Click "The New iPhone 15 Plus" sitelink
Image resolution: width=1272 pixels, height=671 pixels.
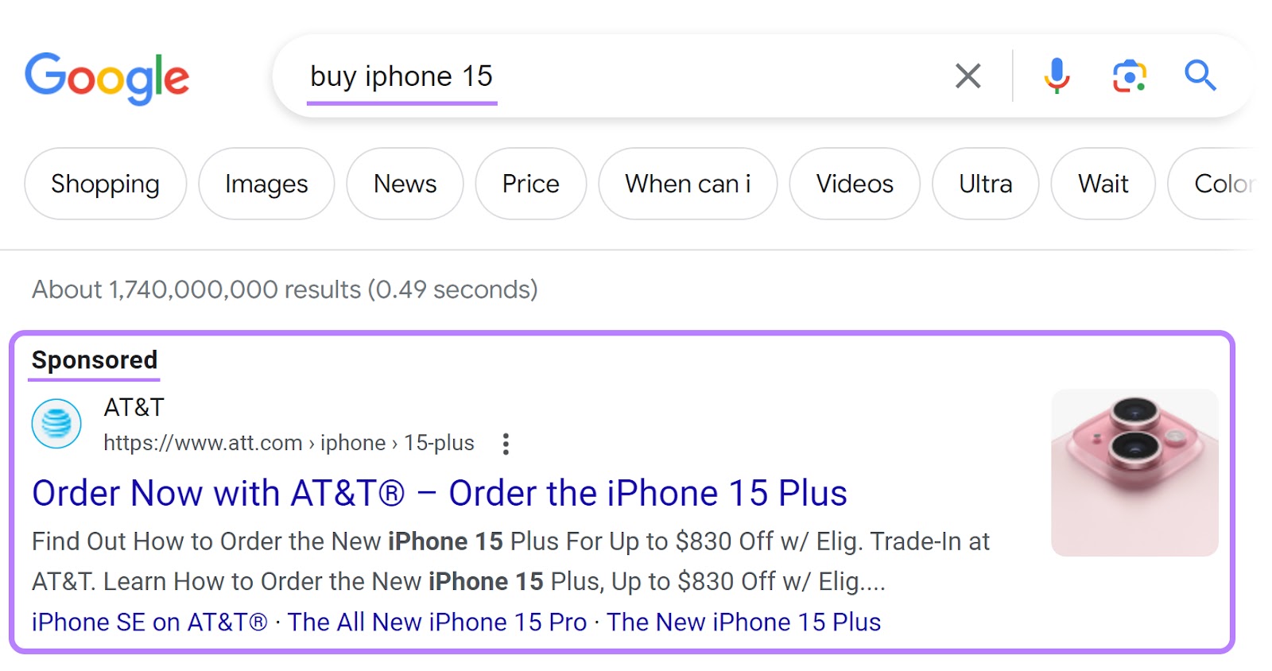743,622
